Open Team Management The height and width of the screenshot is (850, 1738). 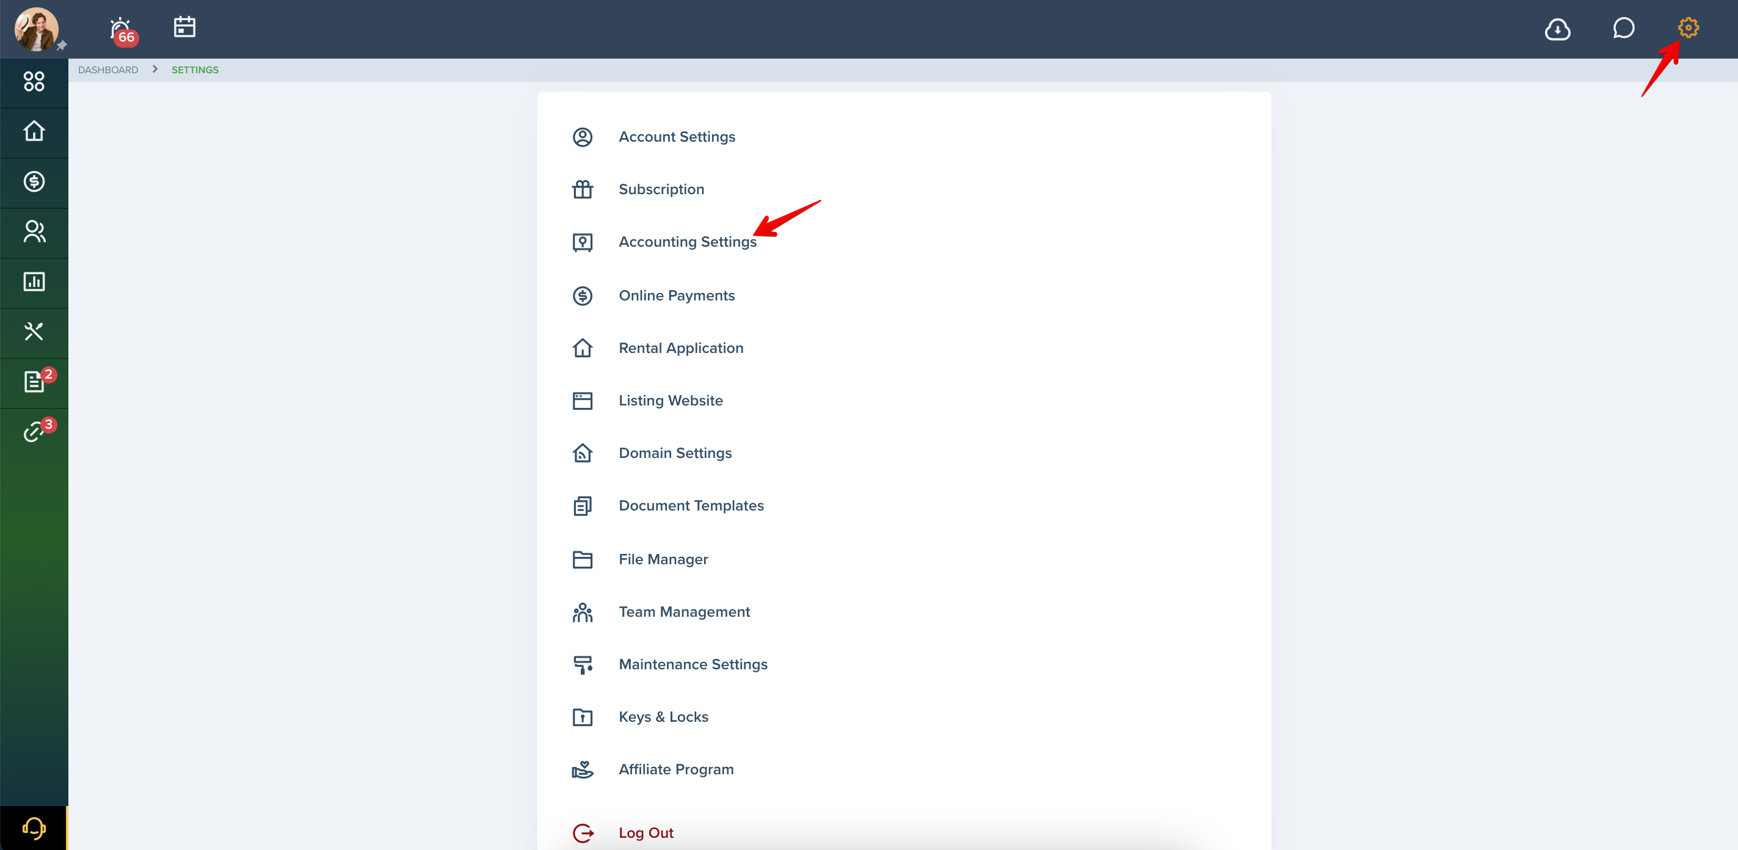click(684, 612)
